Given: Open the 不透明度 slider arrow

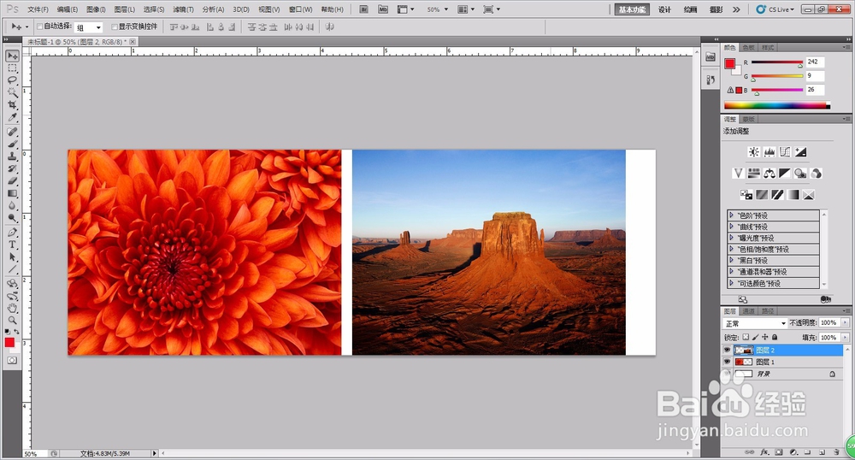Looking at the screenshot, I should coord(845,322).
